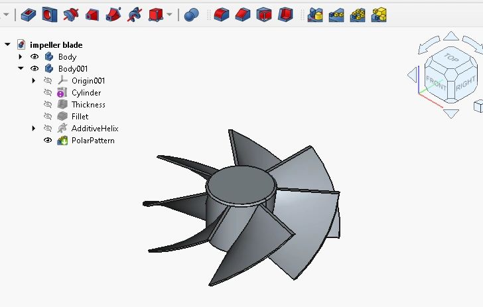The height and width of the screenshot is (307, 483).
Task: Expand the Origin001 tree node
Action: pyautogui.click(x=34, y=81)
